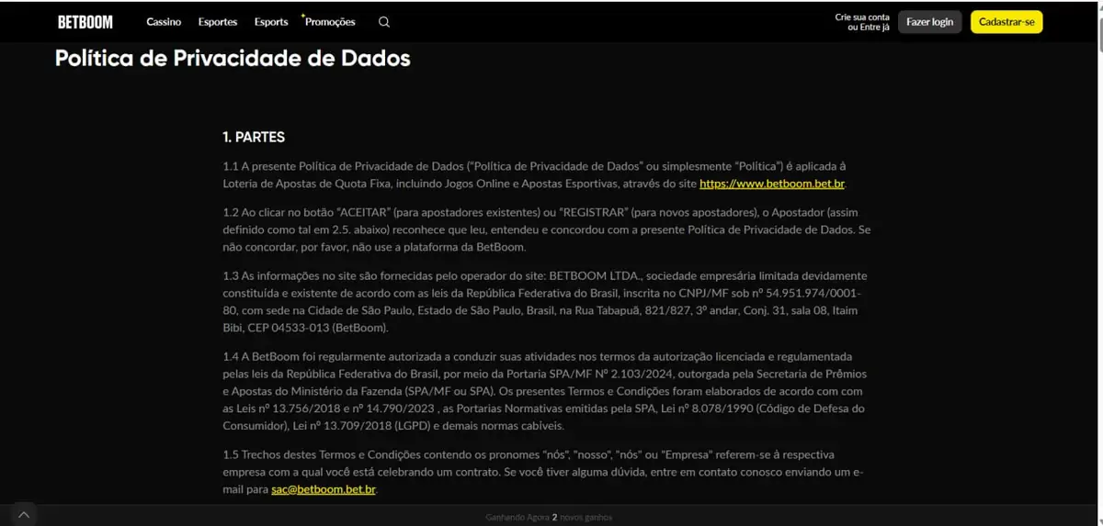Click paragraph starting '1.4 A BetBoom foi regularmente'
1103x526 pixels.
[x=543, y=390]
